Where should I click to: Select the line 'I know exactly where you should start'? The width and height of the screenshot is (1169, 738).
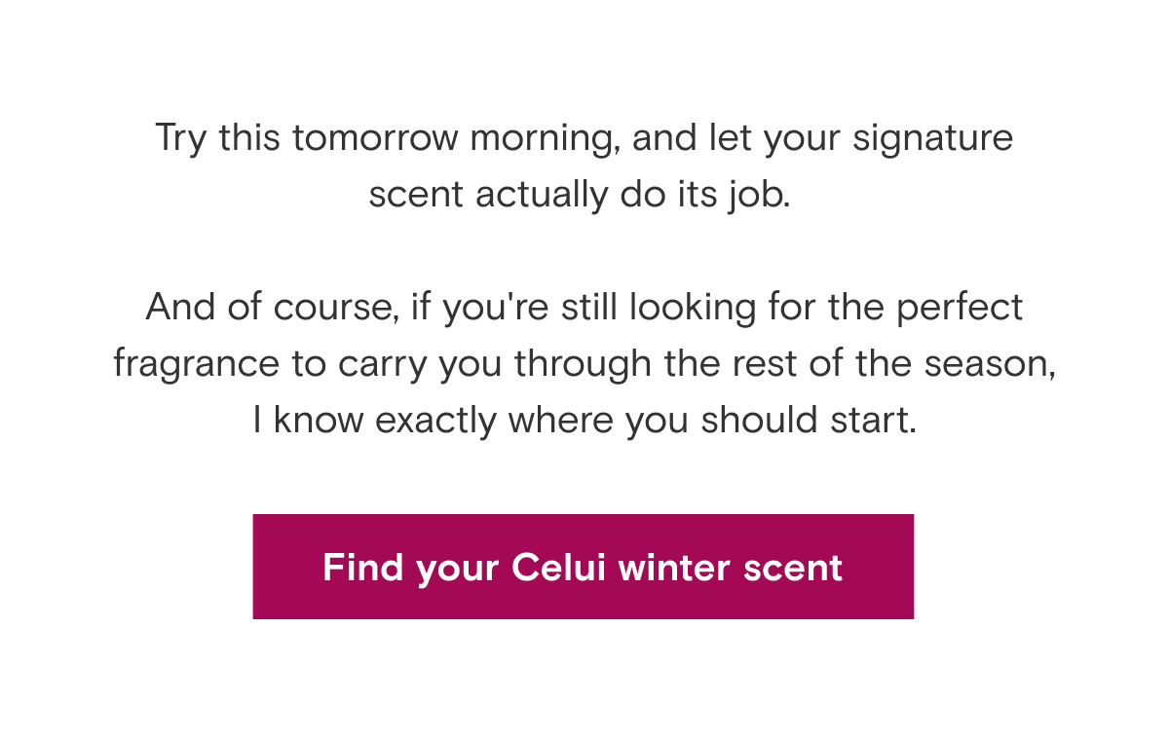(x=582, y=419)
